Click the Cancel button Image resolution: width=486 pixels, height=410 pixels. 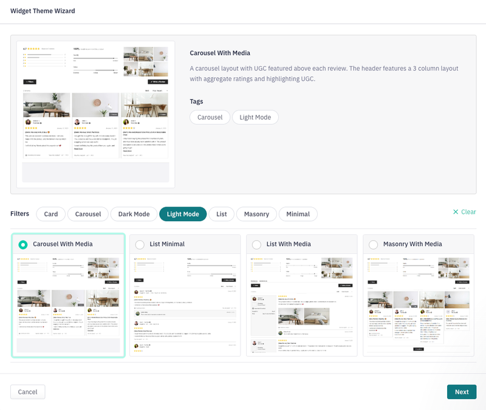(x=27, y=392)
